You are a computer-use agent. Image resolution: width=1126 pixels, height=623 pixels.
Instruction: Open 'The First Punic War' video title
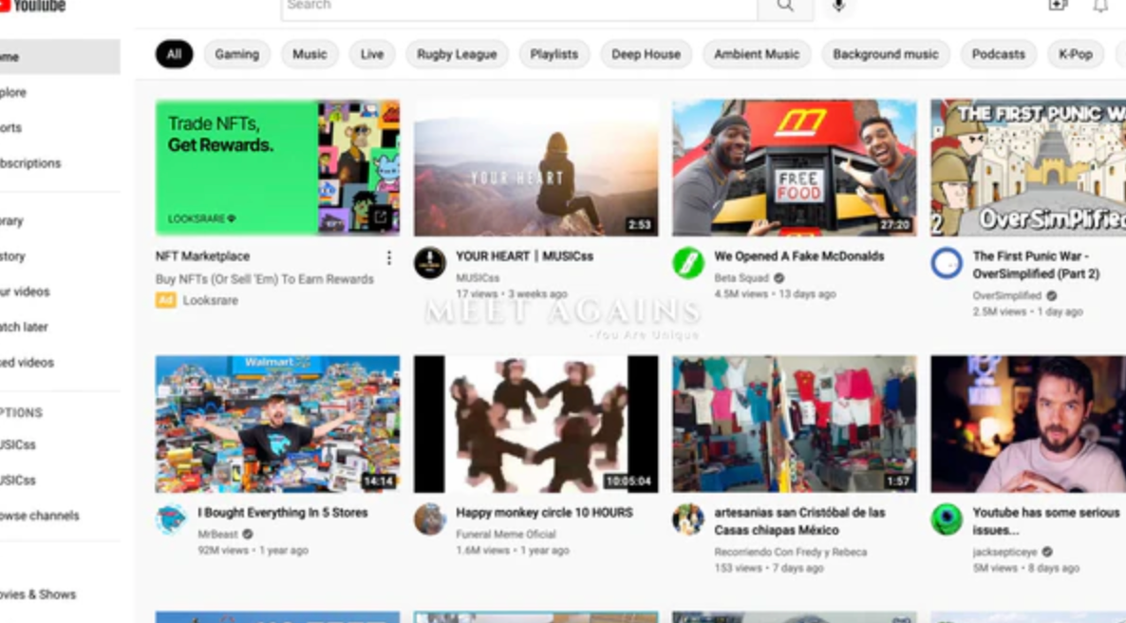[x=1036, y=264]
